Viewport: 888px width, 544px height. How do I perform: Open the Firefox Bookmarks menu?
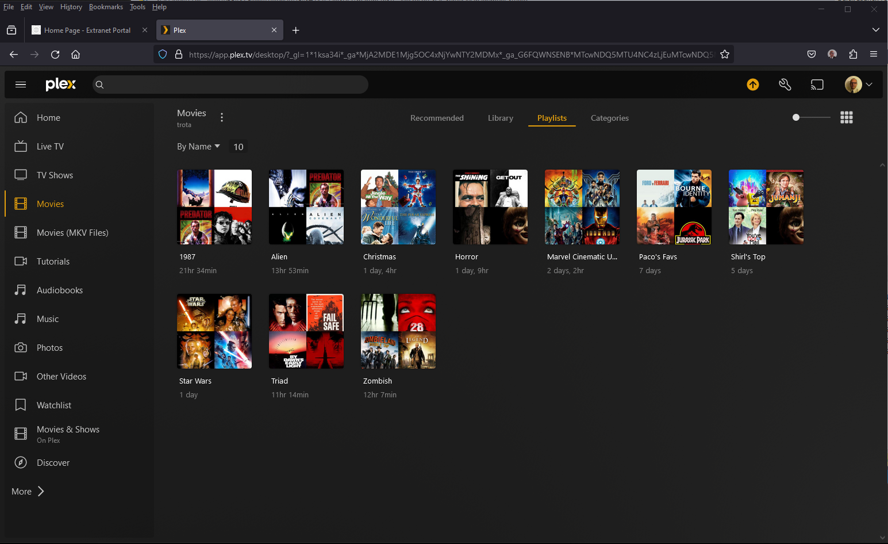tap(106, 7)
